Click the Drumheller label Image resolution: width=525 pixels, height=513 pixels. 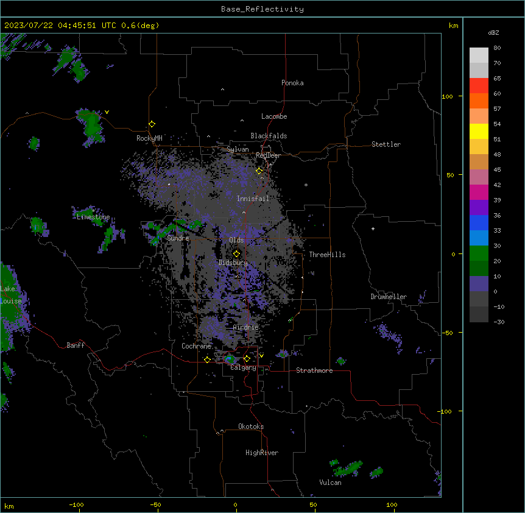click(389, 297)
